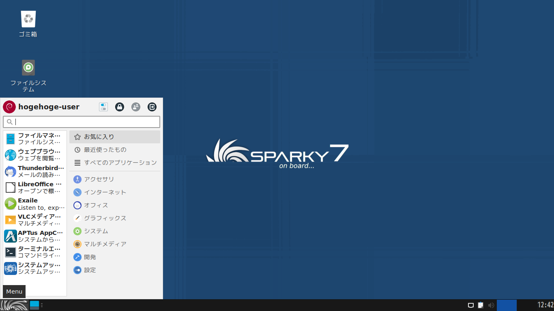Launch APTus AppCenter
This screenshot has height=311, width=554.
[x=35, y=236]
